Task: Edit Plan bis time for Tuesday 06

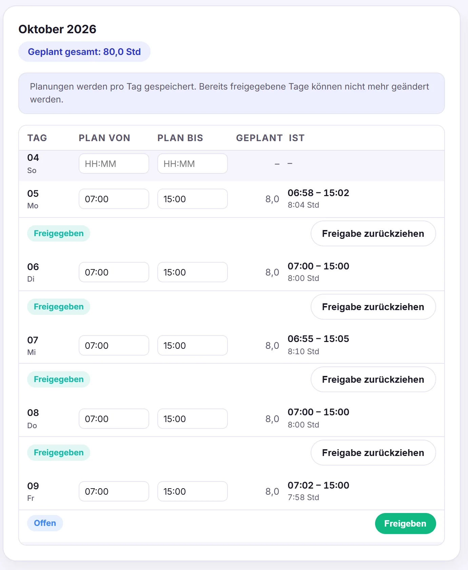Action: pyautogui.click(x=193, y=272)
